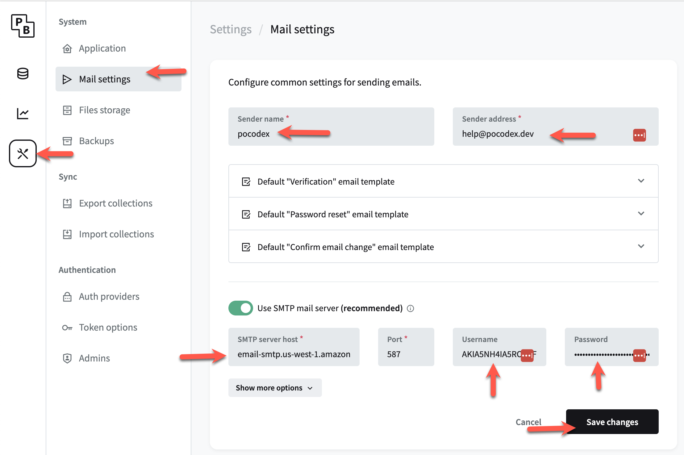Select Token options in sidebar
Image resolution: width=684 pixels, height=455 pixels.
[108, 328]
